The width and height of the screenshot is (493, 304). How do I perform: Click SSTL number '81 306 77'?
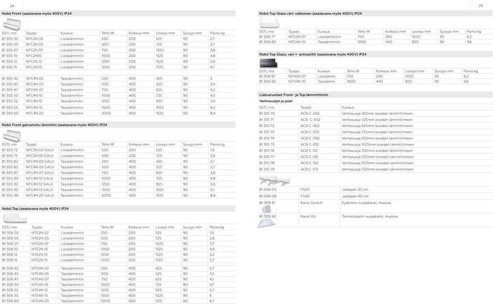(267, 37)
